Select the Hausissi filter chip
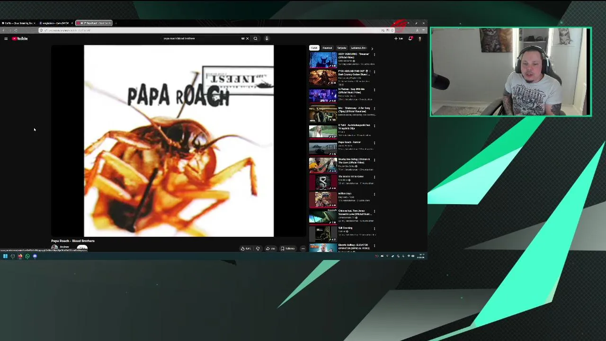The image size is (606, 341). [327, 48]
